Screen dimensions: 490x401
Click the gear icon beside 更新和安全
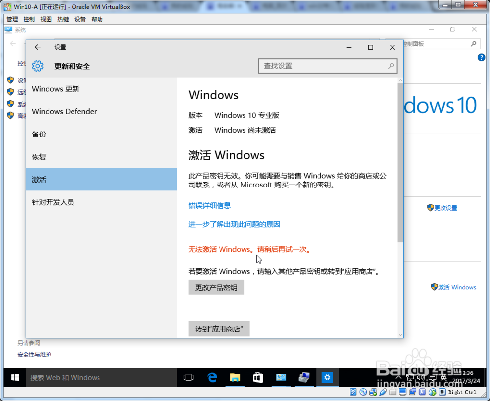click(x=38, y=66)
